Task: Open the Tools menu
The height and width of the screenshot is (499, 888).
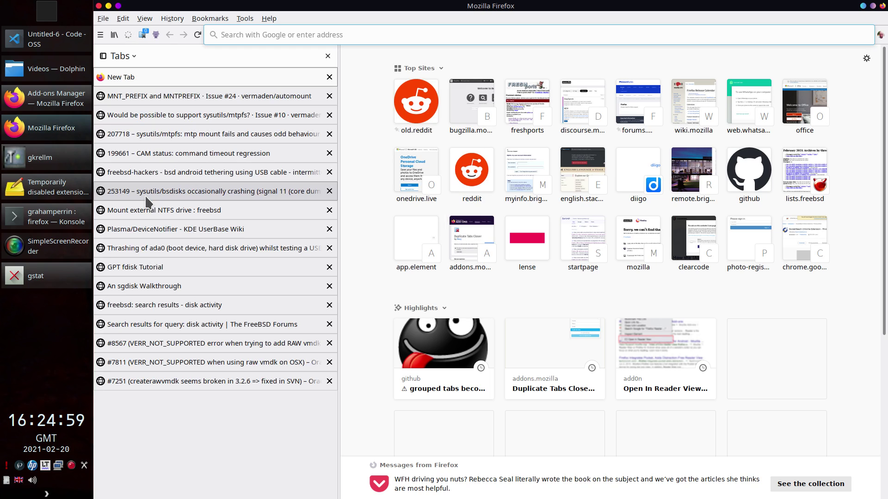Action: [245, 18]
